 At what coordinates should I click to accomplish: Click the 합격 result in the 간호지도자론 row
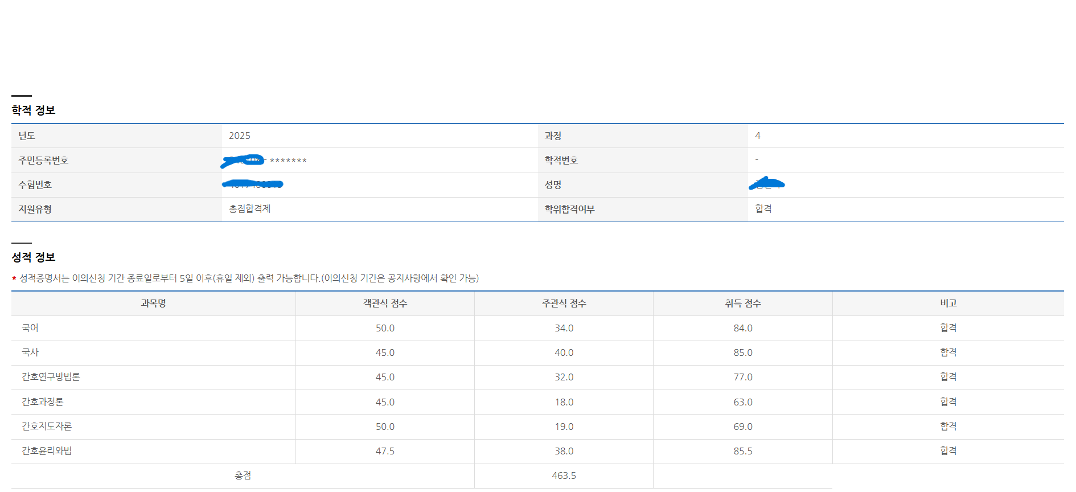coord(948,427)
